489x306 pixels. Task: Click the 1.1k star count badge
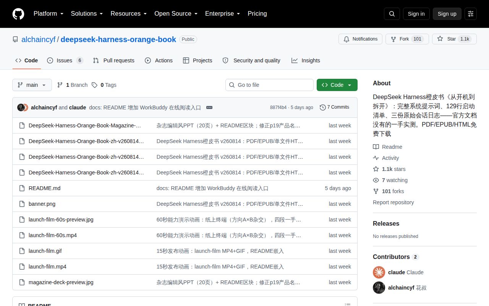[465, 39]
